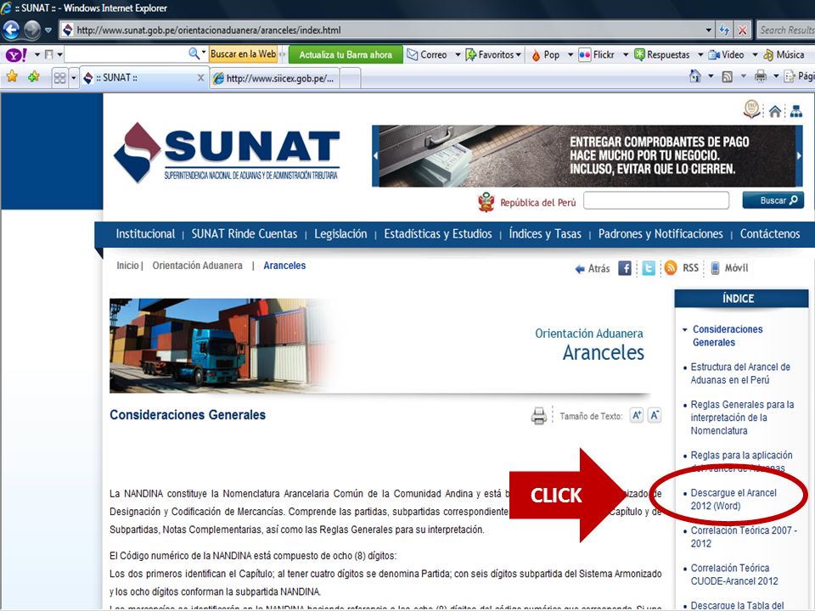815x611 pixels.
Task: Open the address bar URL dropdown
Action: click(708, 31)
